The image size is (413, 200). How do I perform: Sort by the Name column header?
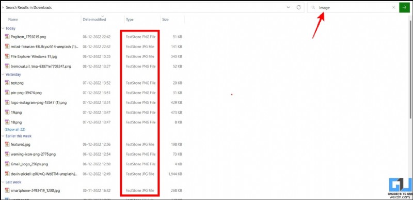click(13, 20)
